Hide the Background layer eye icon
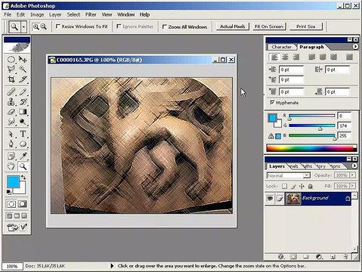Viewport: 362px width, 272px height. point(270,199)
